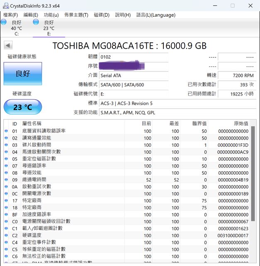The width and height of the screenshot is (260, 266).
Task: Click status dot of attribute C2
Action: coord(6,235)
